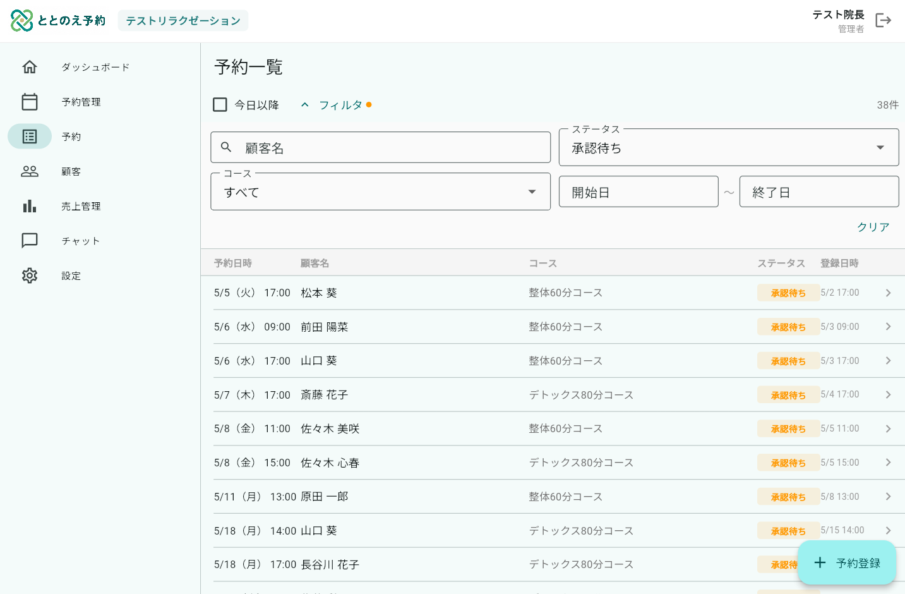Select customer name 松本 葵
Screen dimensions: 905x594
pyautogui.click(x=319, y=293)
